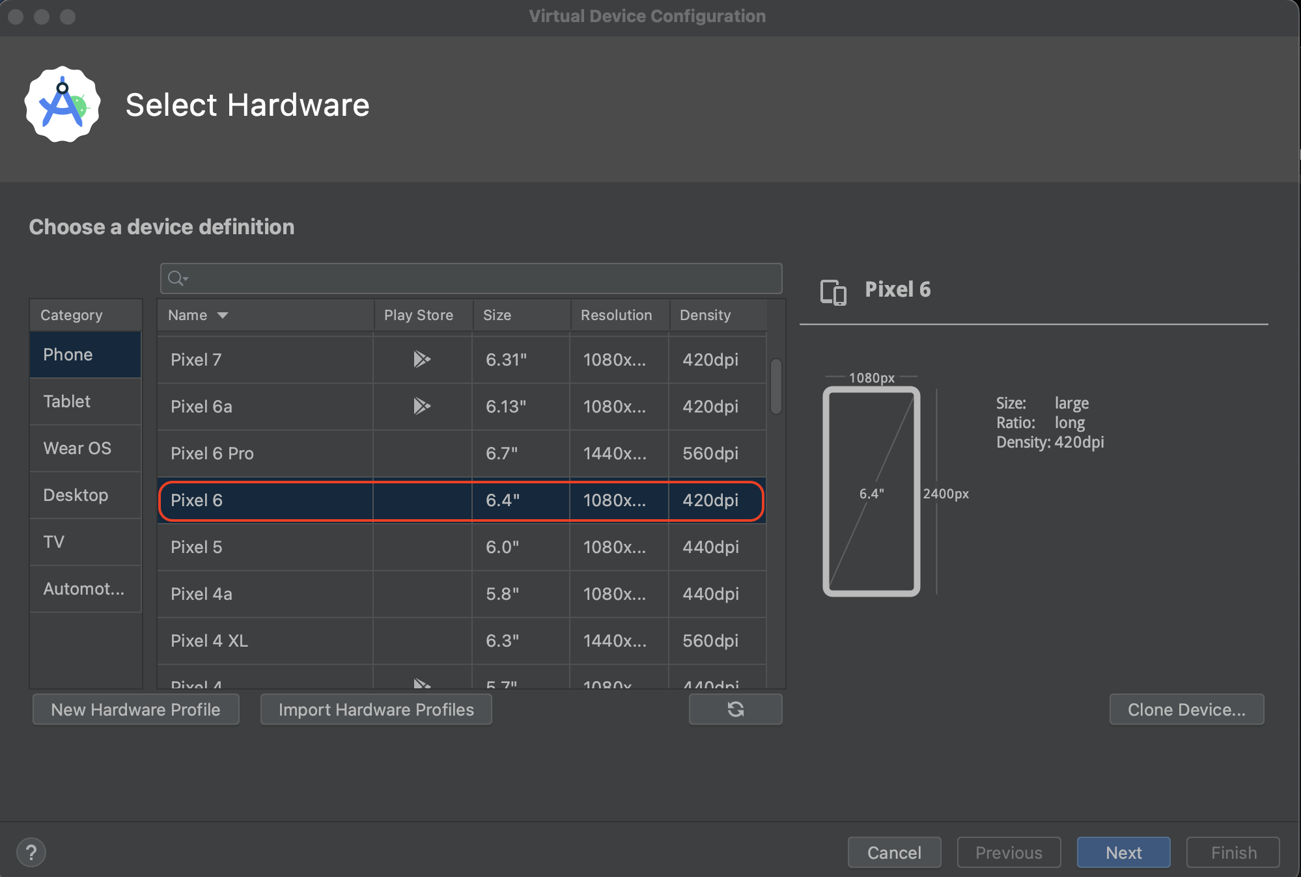This screenshot has height=877, width=1301.
Task: Click New Hardware Profile button
Action: click(x=135, y=709)
